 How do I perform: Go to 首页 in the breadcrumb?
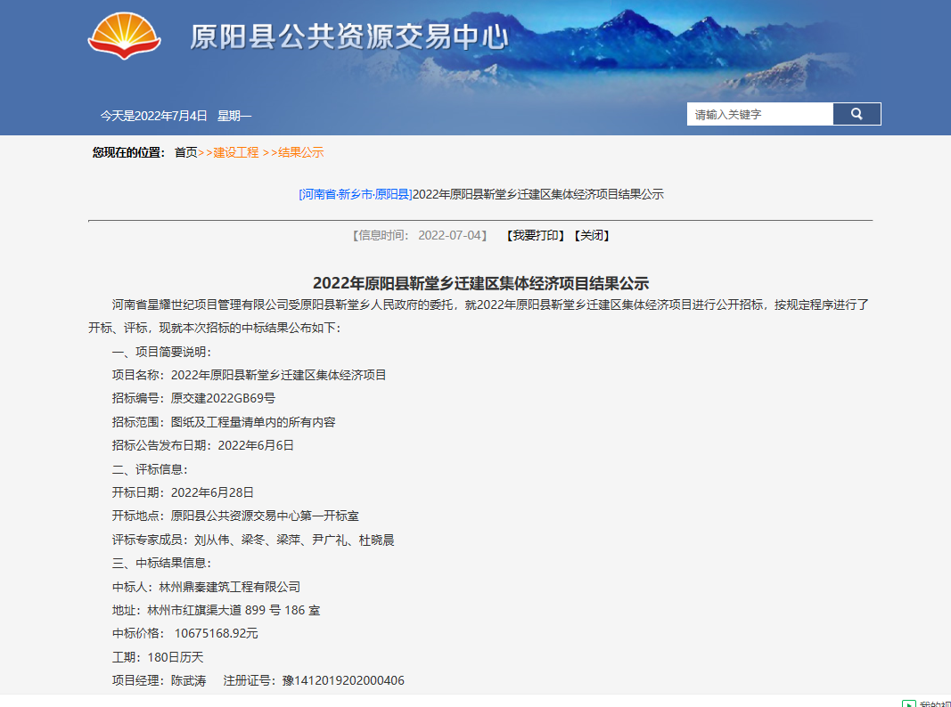coord(185,152)
